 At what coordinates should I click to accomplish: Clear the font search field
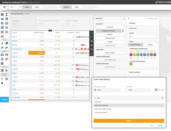[x=162, y=98]
